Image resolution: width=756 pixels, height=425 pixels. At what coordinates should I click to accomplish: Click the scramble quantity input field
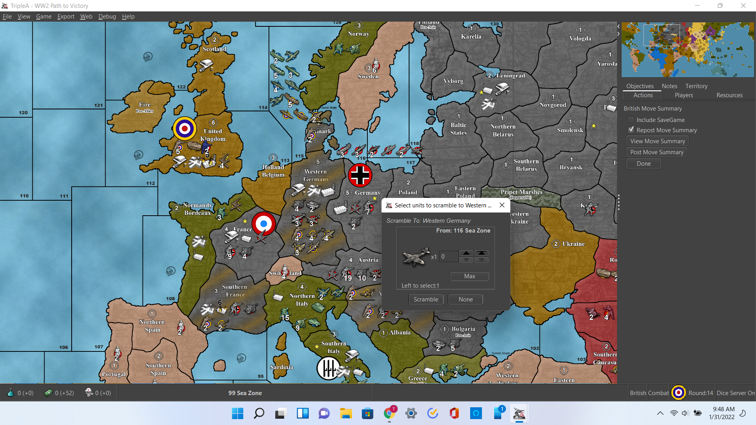coord(448,257)
